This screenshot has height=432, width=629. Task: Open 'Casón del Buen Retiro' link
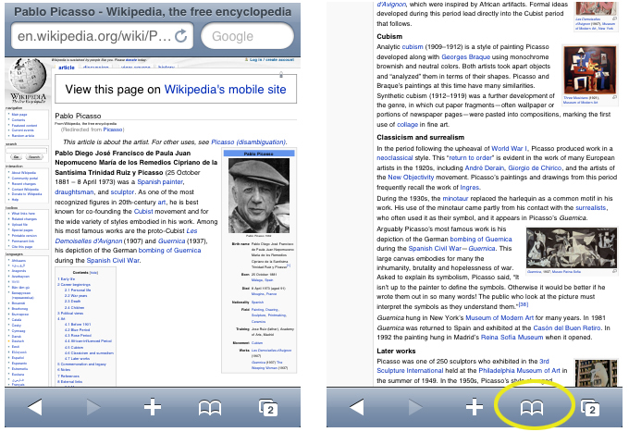(567, 327)
